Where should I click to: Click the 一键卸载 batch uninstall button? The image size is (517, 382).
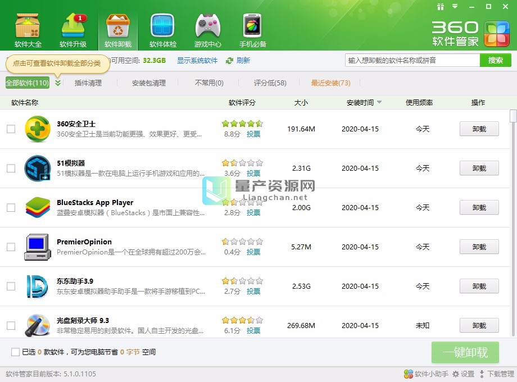[x=465, y=352]
